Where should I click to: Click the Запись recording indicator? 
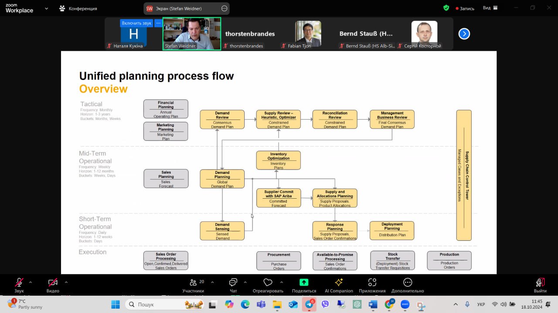(x=465, y=8)
